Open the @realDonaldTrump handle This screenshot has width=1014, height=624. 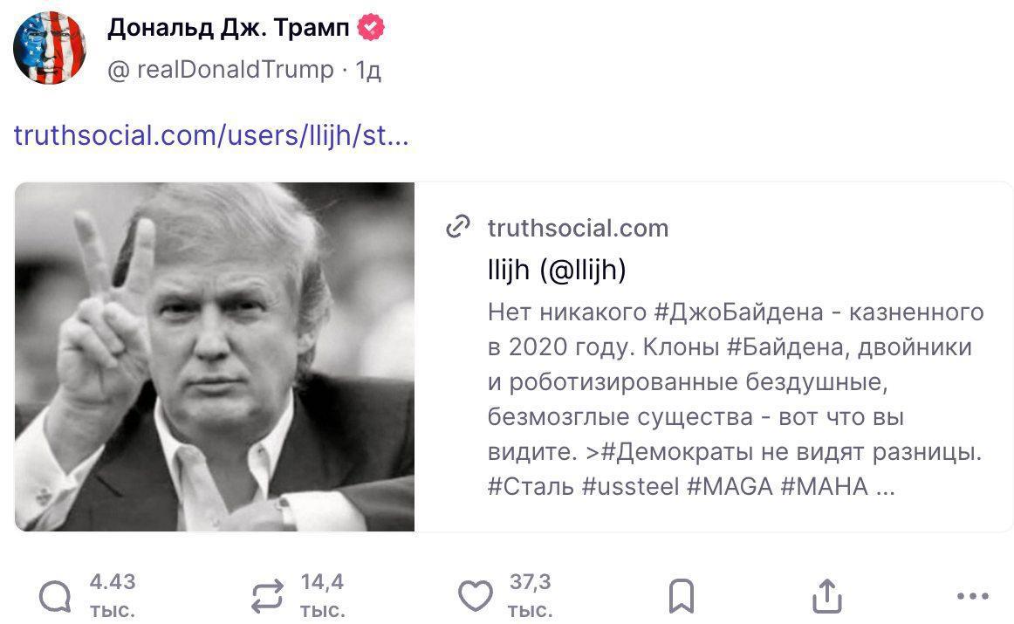(220, 70)
